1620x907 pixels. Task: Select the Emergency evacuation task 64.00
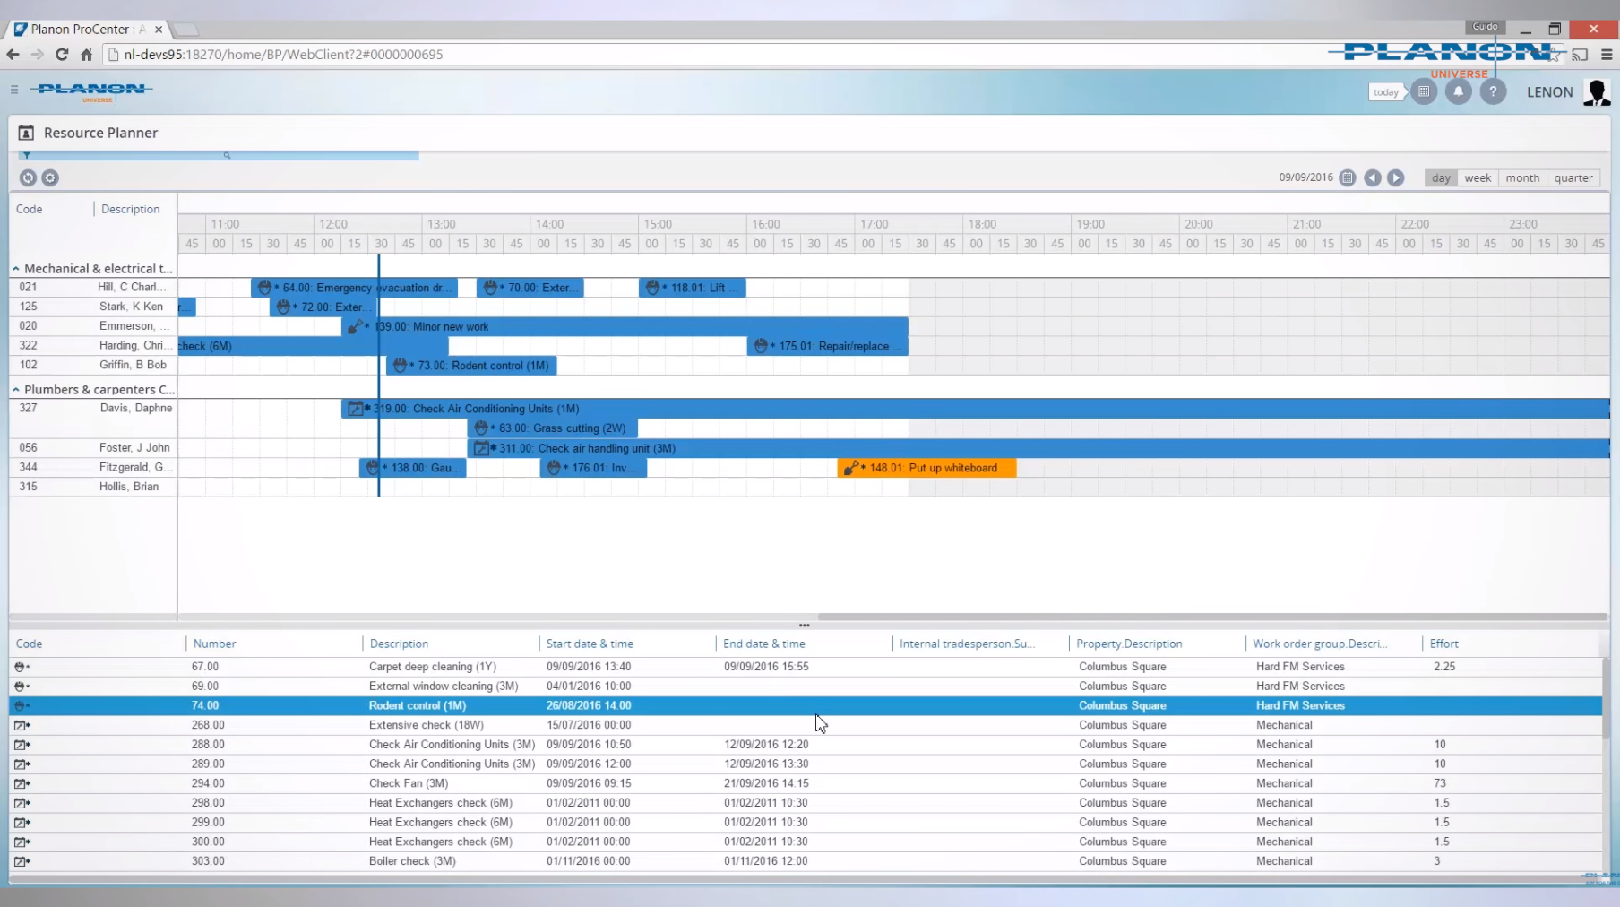point(355,288)
